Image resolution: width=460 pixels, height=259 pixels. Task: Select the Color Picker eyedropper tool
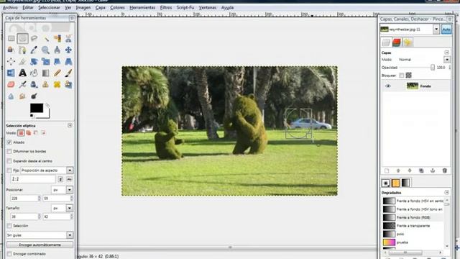pyautogui.click(x=34, y=50)
